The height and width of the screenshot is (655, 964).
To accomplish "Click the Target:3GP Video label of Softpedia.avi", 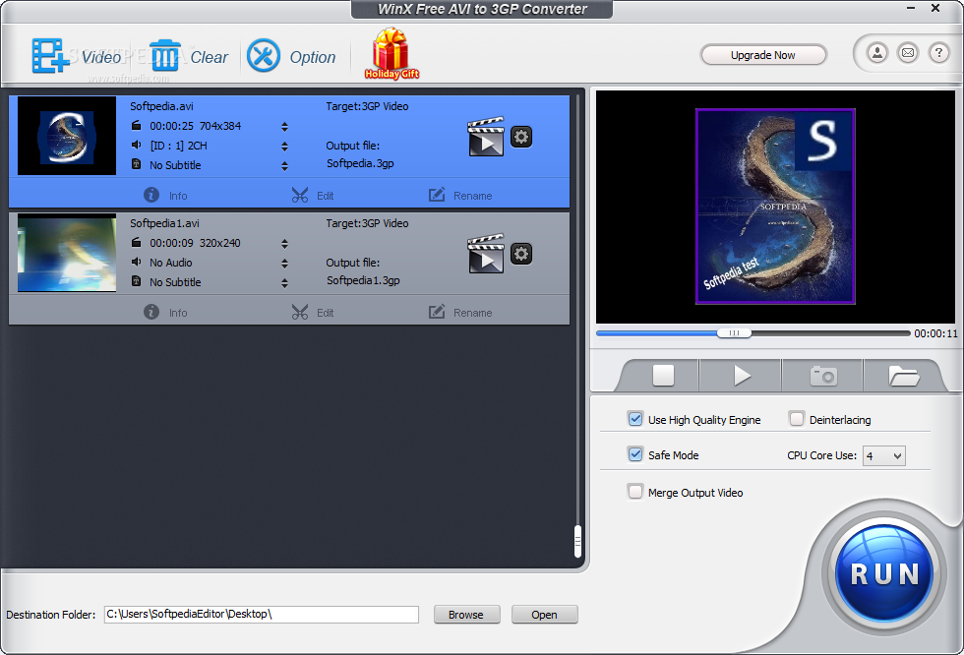I will click(367, 106).
